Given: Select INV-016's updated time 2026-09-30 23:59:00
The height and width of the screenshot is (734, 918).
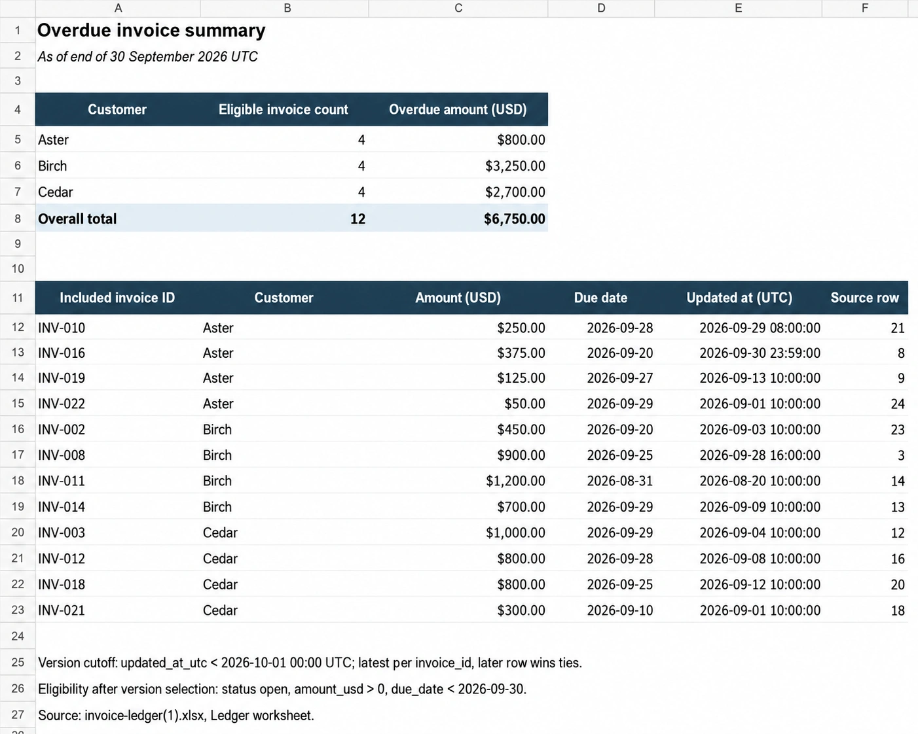Looking at the screenshot, I should click(x=739, y=353).
